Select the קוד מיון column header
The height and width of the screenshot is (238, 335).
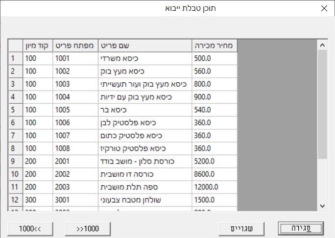point(38,46)
